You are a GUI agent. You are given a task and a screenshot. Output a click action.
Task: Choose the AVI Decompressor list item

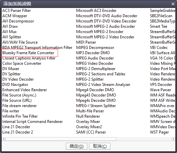click(x=18, y=21)
